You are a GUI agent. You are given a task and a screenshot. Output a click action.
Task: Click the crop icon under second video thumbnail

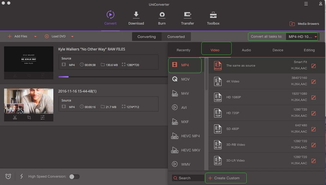(x=29, y=118)
